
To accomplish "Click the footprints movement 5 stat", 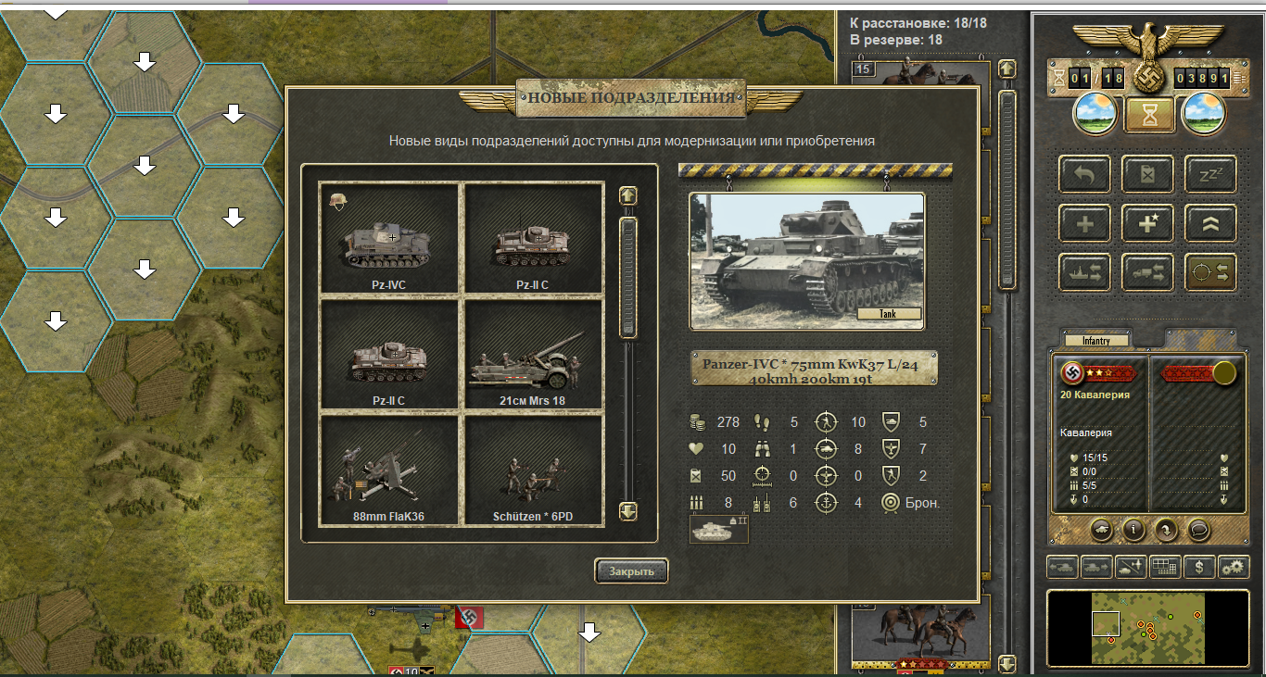I will (x=777, y=422).
